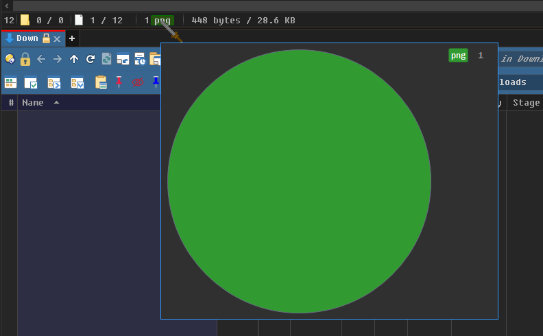The width and height of the screenshot is (543, 336).
Task: Toggle the lock icon in the toolbar
Action: pos(25,59)
